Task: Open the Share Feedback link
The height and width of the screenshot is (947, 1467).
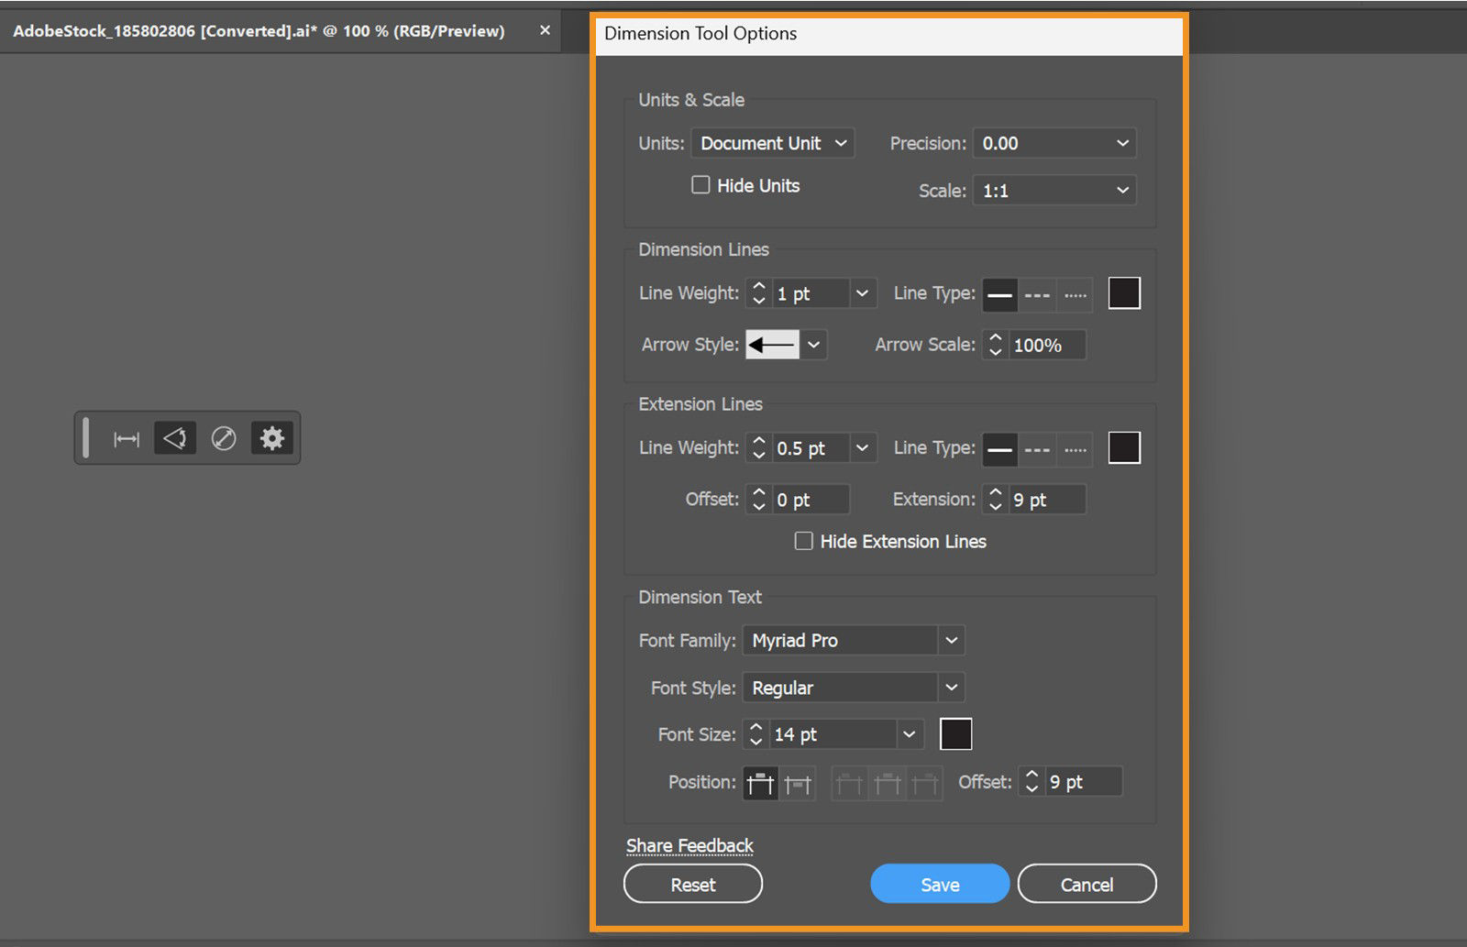Action: pos(689,844)
